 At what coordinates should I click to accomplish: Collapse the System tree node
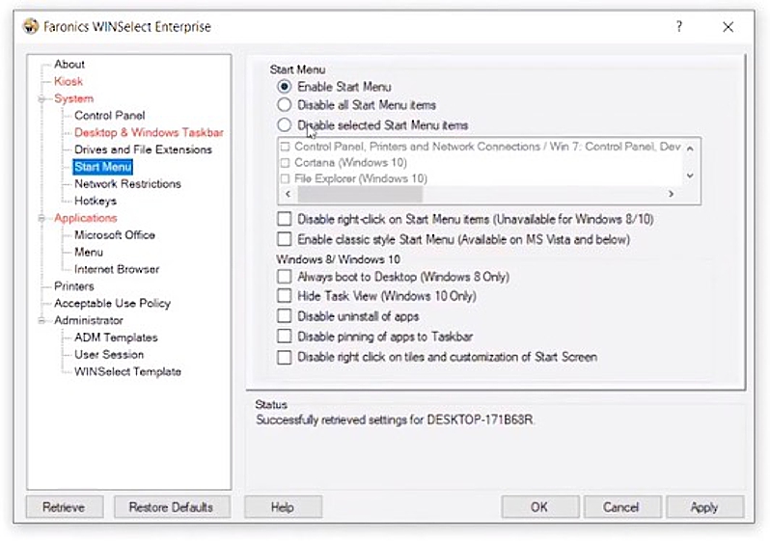point(41,98)
